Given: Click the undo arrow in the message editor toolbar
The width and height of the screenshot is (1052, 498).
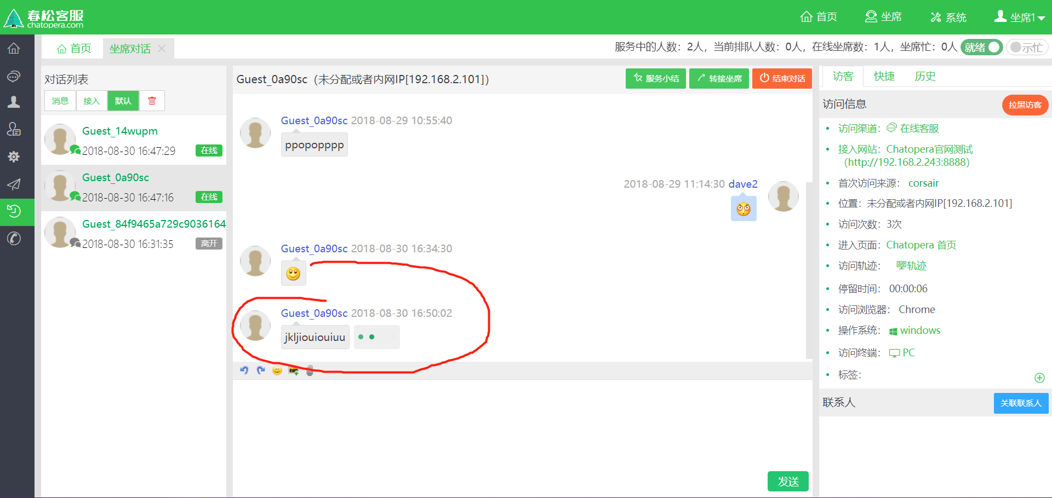Looking at the screenshot, I should point(244,370).
